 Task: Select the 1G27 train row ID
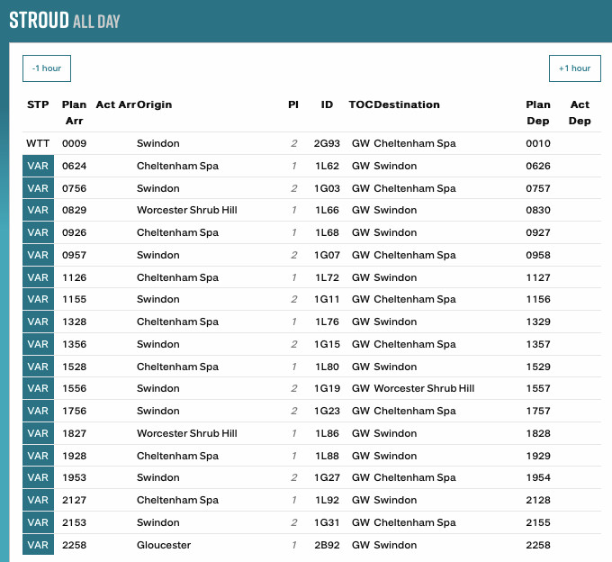tap(327, 478)
